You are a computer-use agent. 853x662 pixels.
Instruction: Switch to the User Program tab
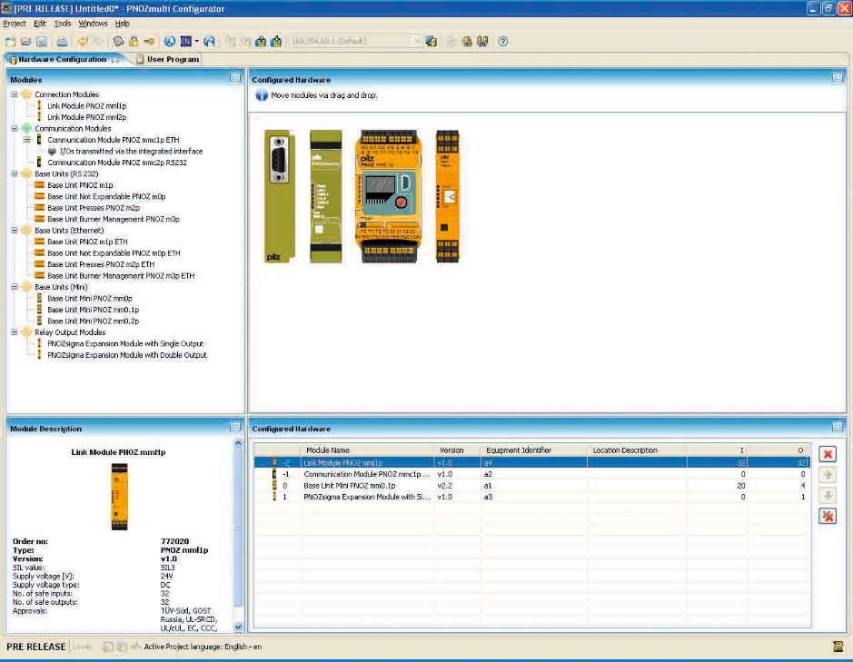click(x=167, y=59)
